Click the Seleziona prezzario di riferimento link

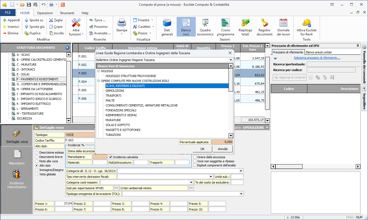pyautogui.click(x=317, y=58)
